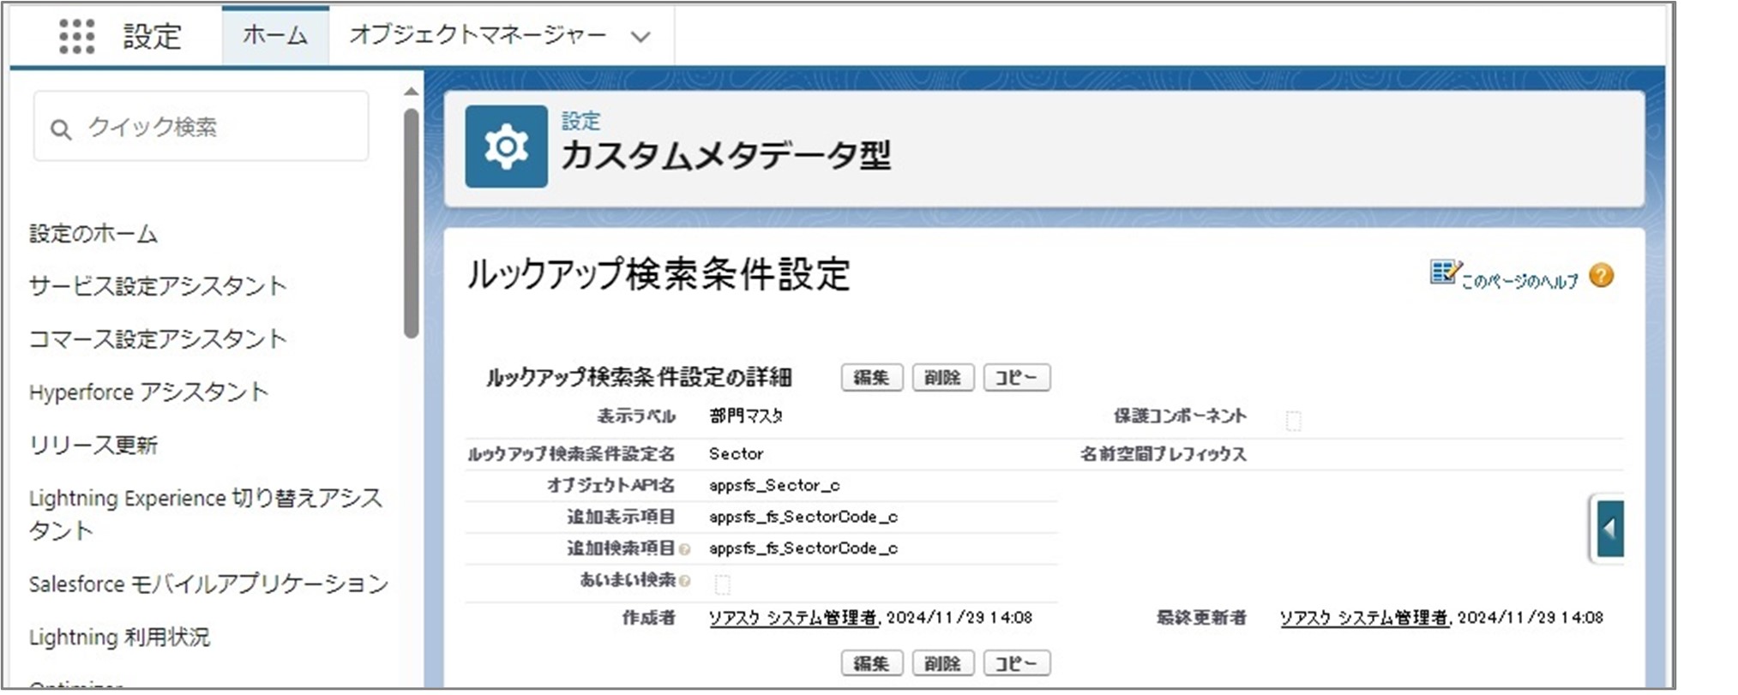
Task: Click the top コピー button
Action: (1016, 377)
